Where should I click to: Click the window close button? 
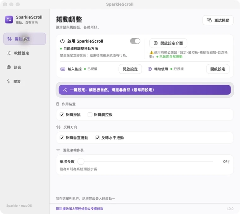pyautogui.click(x=5, y=4)
